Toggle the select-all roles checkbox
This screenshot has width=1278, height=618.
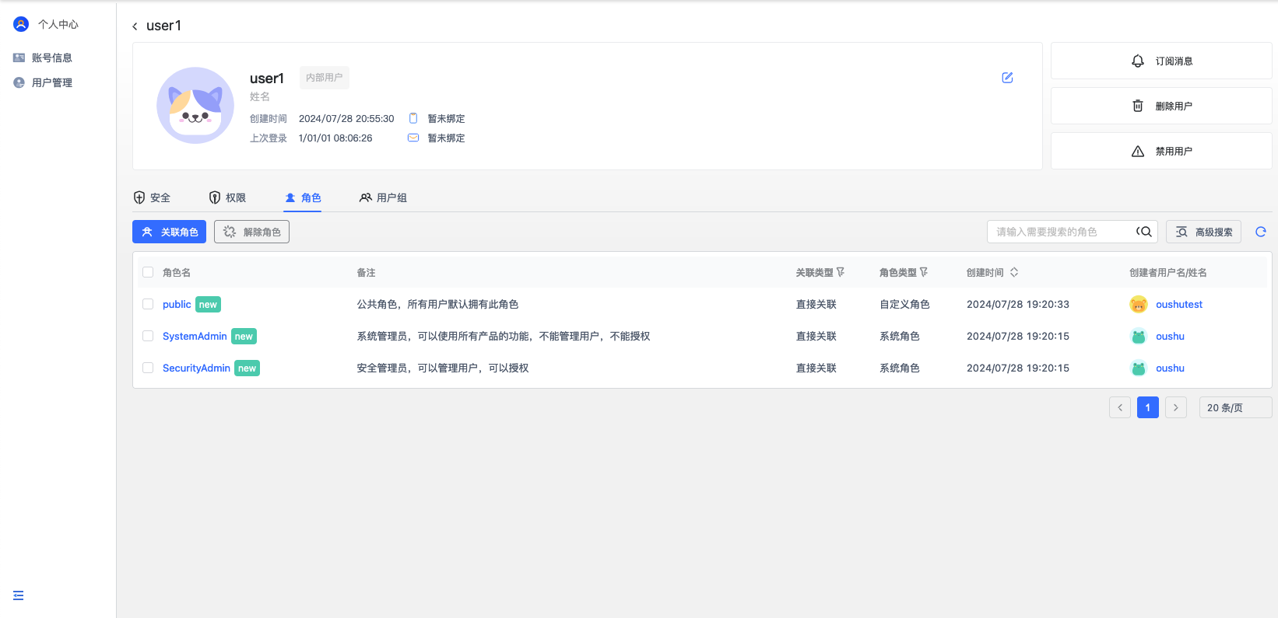pyautogui.click(x=148, y=272)
